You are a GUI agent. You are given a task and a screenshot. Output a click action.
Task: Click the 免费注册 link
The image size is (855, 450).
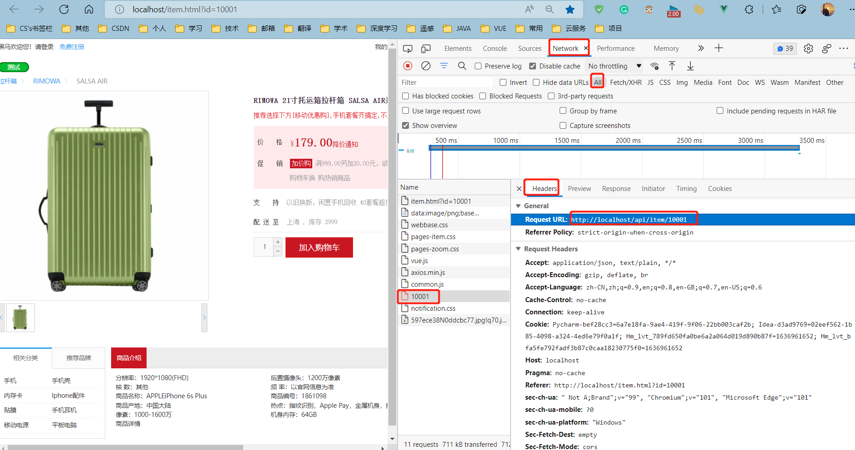pos(72,47)
